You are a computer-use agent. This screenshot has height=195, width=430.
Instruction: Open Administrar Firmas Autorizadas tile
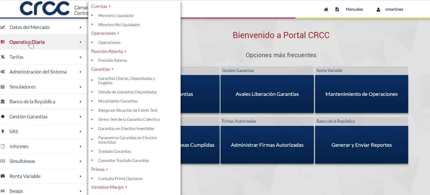267,145
